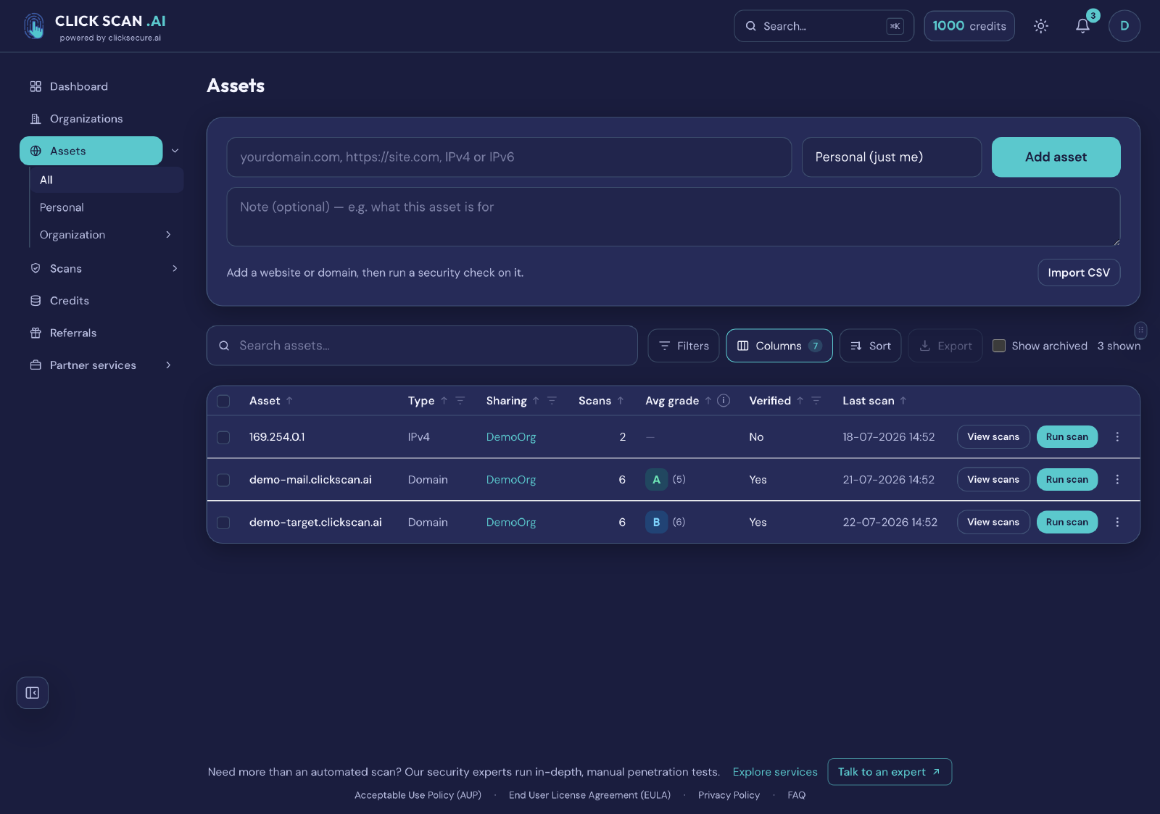1160x814 pixels.
Task: View scans for 169.254.0.1
Action: pyautogui.click(x=993, y=437)
